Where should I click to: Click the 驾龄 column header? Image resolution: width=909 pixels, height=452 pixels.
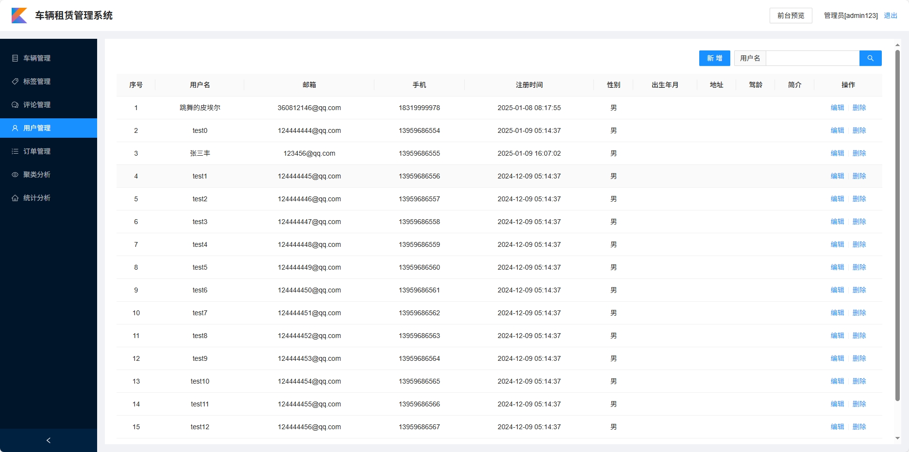756,85
